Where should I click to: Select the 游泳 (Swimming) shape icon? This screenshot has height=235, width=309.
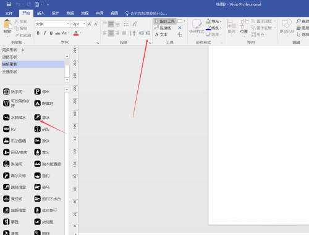37,141
